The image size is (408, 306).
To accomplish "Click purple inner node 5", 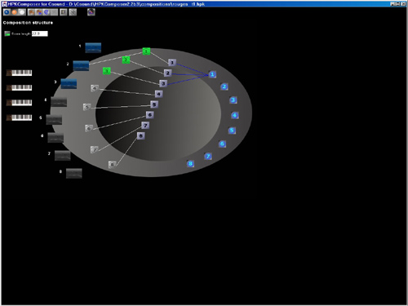I will [x=154, y=104].
